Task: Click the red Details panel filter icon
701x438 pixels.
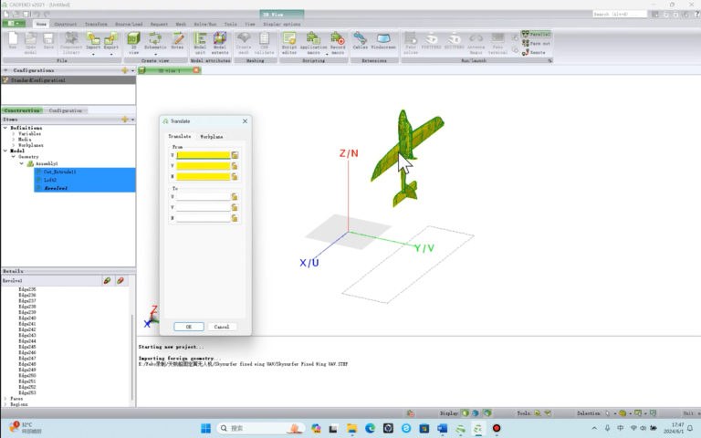Action: [120, 281]
